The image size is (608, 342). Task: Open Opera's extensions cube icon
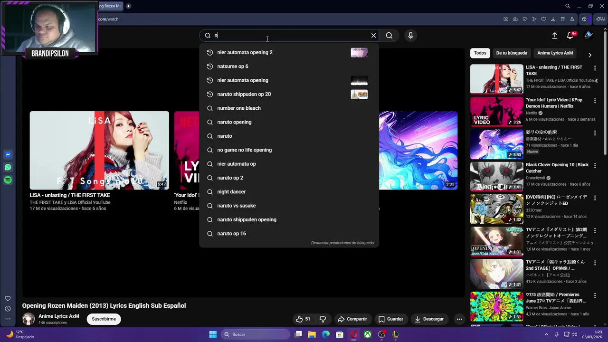(584, 19)
